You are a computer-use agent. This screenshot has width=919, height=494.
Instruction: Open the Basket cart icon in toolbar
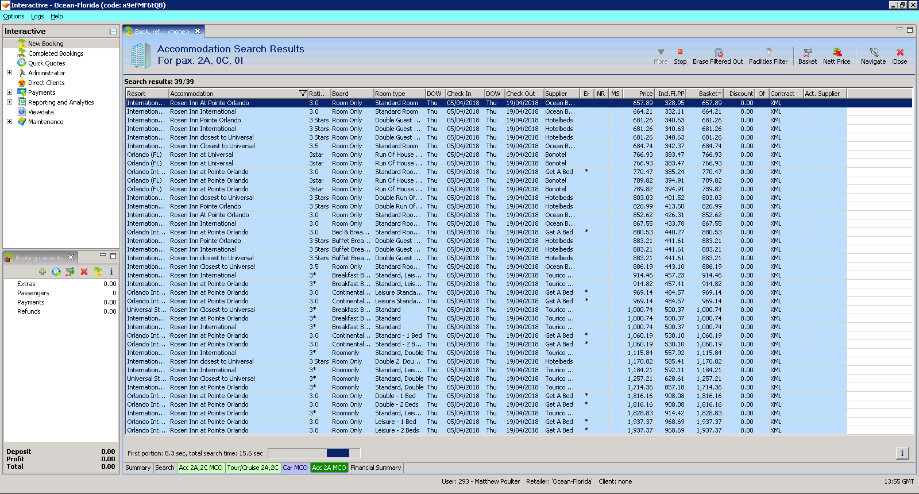click(807, 52)
